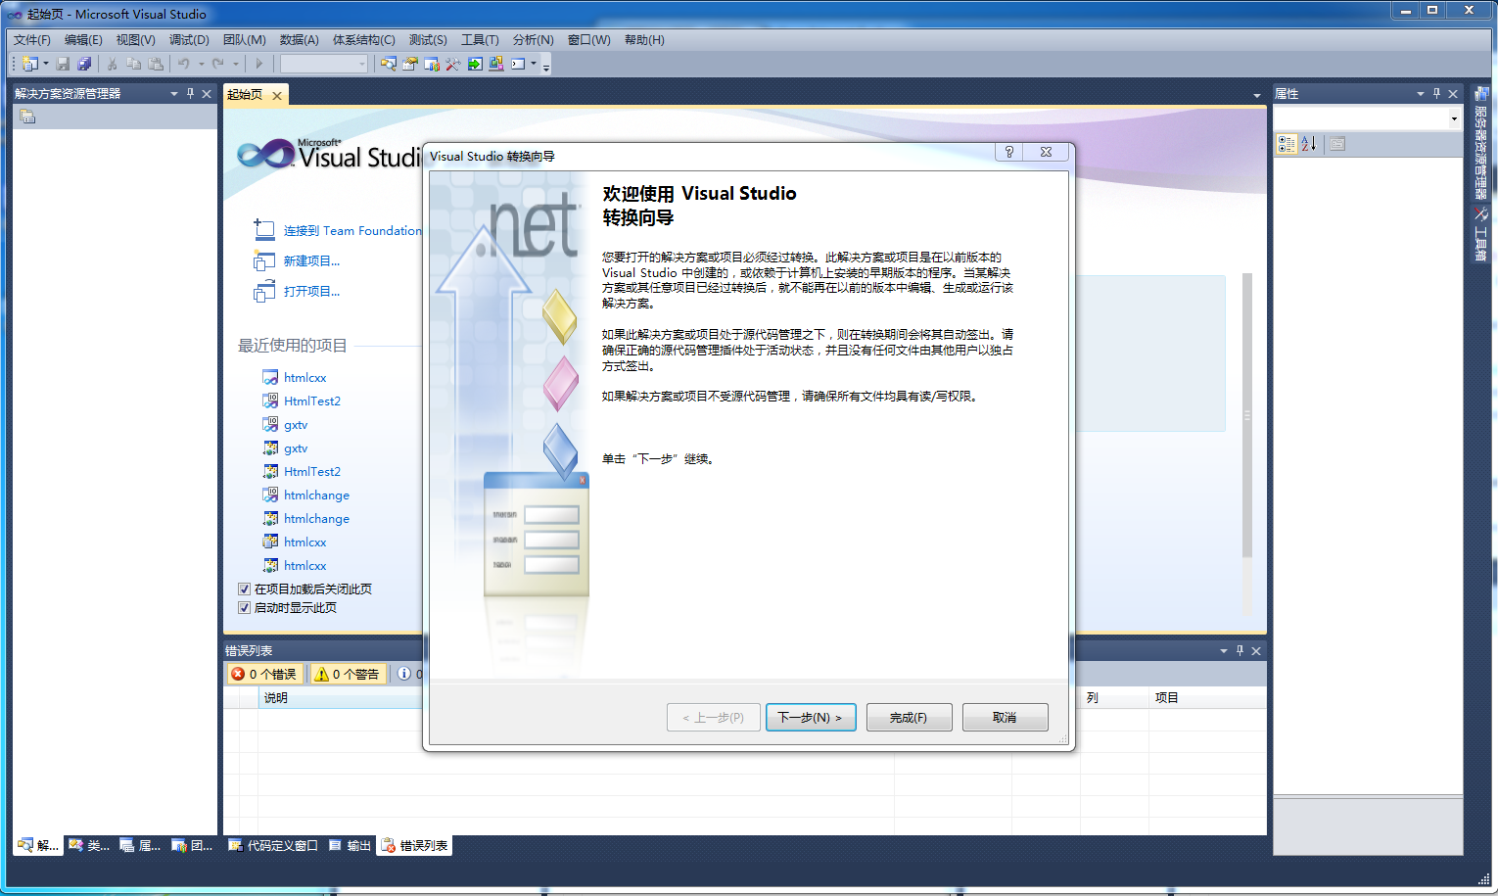This screenshot has width=1498, height=896.
Task: Click the Start Page vertical scrollbar
Action: point(1247,416)
